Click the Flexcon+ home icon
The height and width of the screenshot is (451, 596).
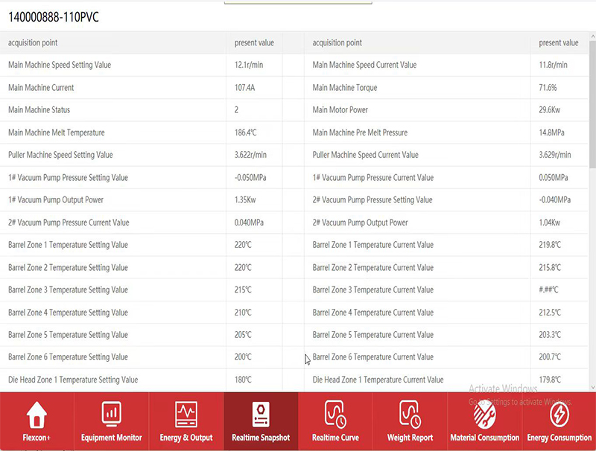(37, 414)
